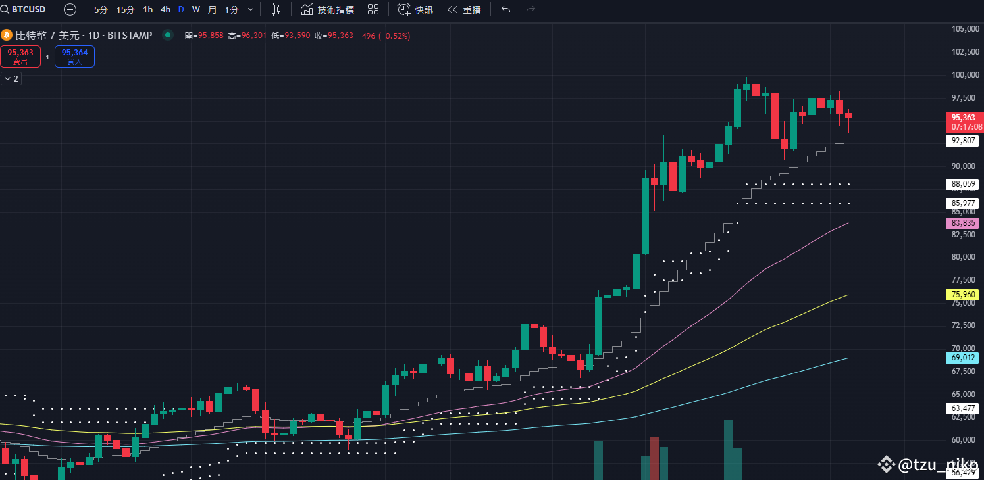
Task: Select the 4h timeframe
Action: click(165, 10)
